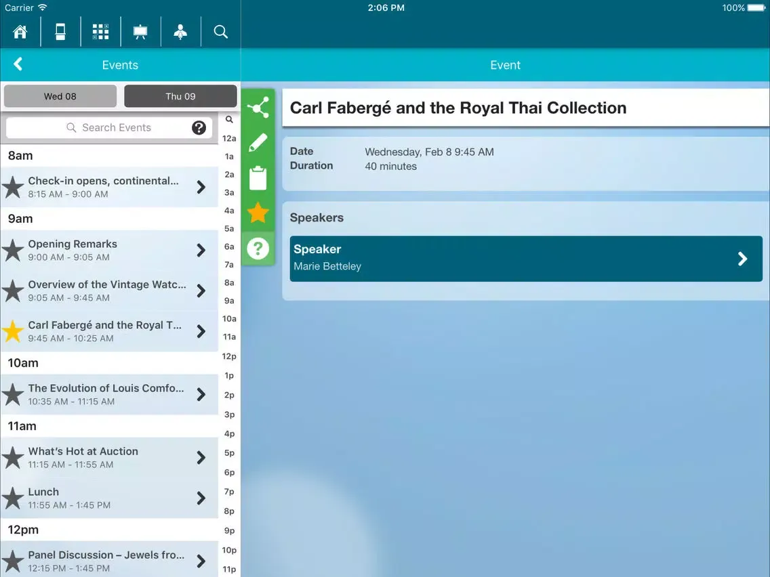Screen dimensions: 770x577
Task: Select the Lunch event title
Action: coord(43,492)
